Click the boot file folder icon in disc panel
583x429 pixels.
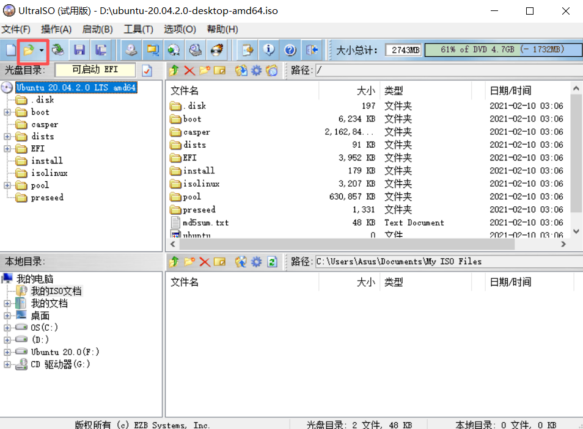click(272, 70)
